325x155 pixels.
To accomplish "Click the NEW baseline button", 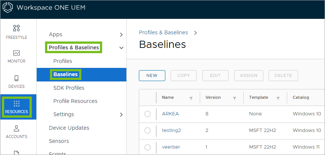I will coord(152,76).
